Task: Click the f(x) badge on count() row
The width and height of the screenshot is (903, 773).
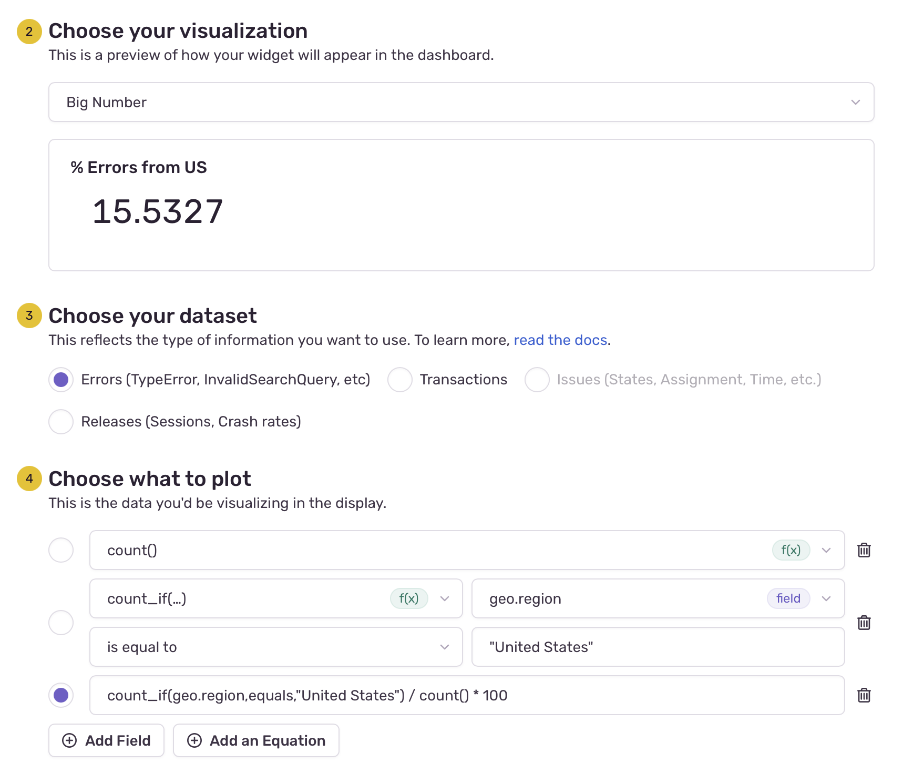Action: [x=791, y=550]
